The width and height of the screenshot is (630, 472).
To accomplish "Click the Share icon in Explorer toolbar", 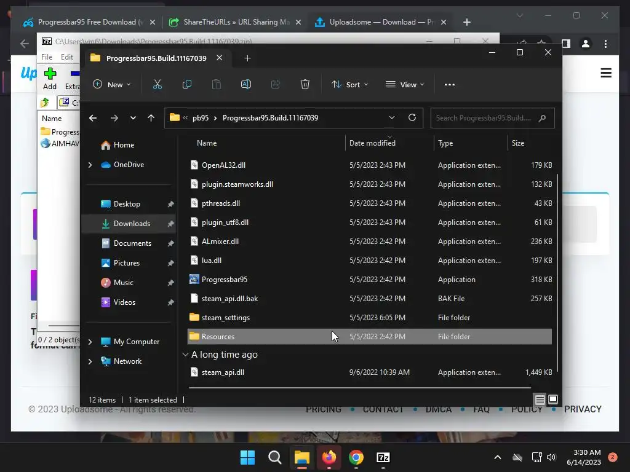I will (276, 84).
